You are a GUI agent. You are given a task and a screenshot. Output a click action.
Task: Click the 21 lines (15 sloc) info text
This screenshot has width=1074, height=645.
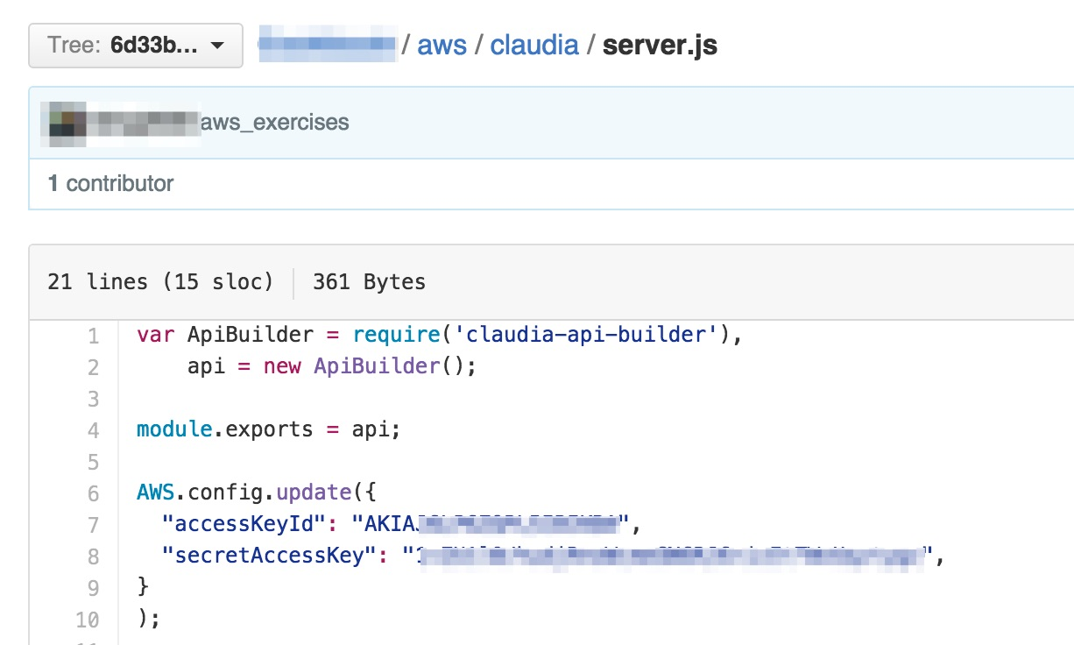160,281
